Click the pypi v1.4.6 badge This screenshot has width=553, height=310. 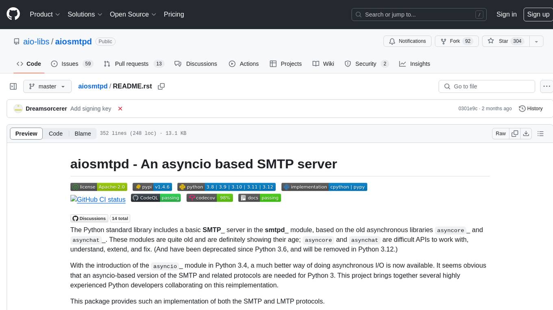coord(152,187)
